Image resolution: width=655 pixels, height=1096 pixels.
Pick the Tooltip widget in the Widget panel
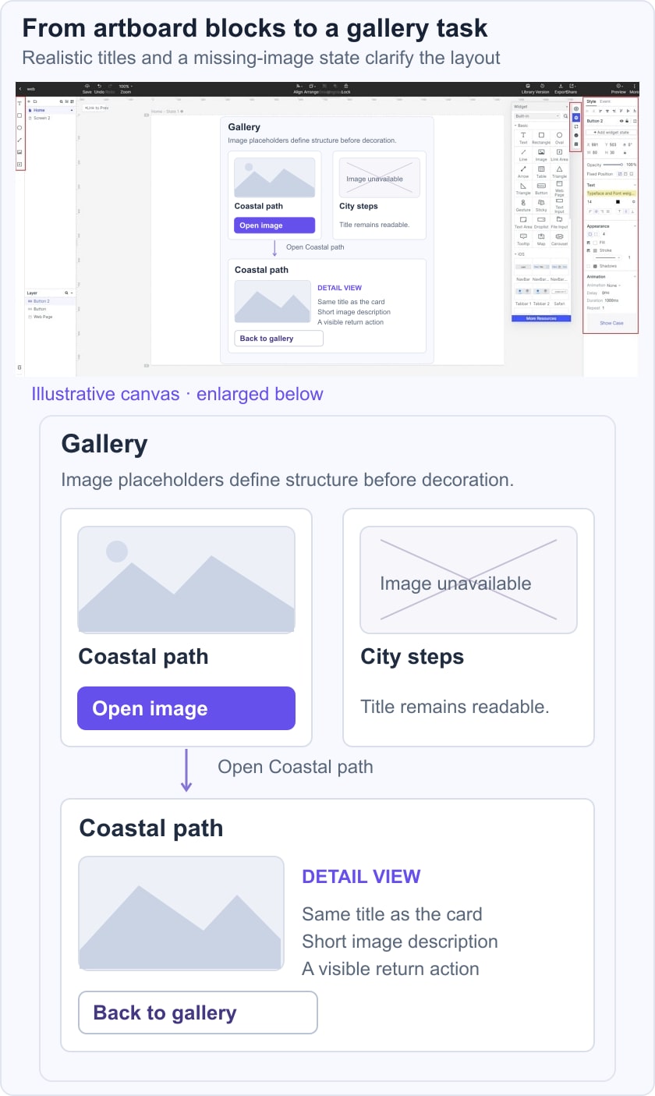click(523, 239)
